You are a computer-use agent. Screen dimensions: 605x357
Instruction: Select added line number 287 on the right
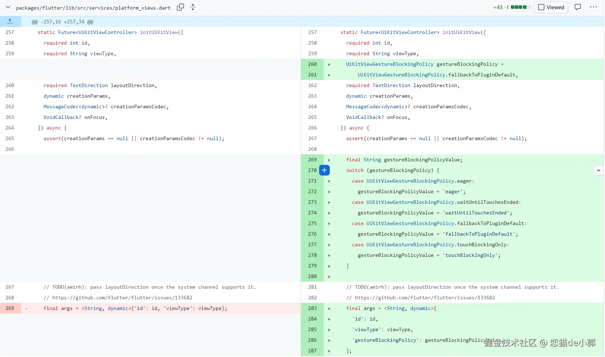(x=312, y=351)
